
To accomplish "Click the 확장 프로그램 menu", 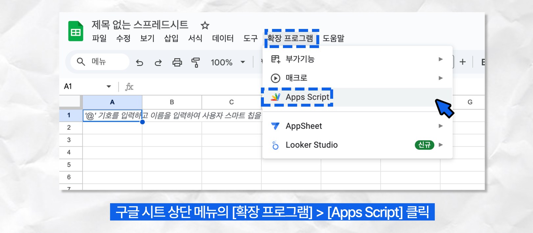I will [290, 38].
